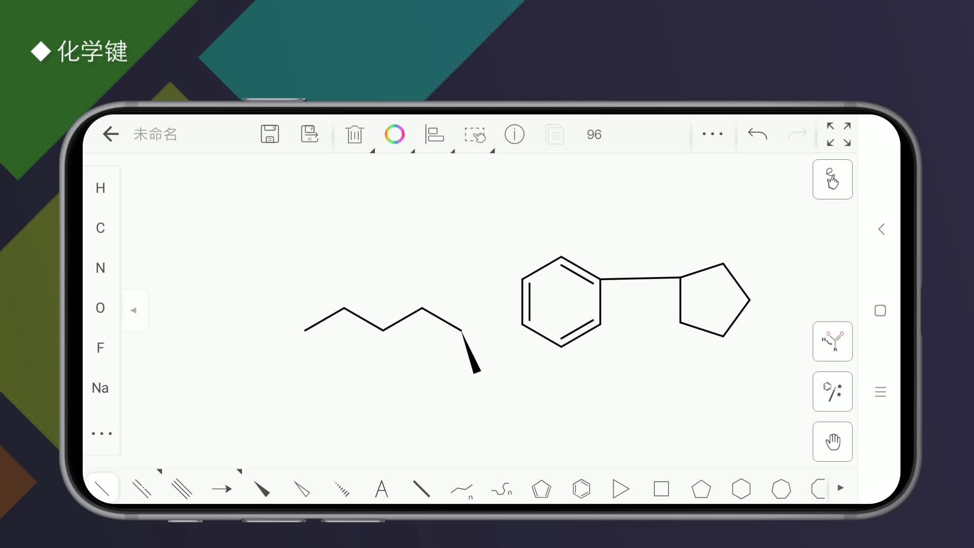
Task: Expand more elements with ellipsis
Action: click(101, 433)
